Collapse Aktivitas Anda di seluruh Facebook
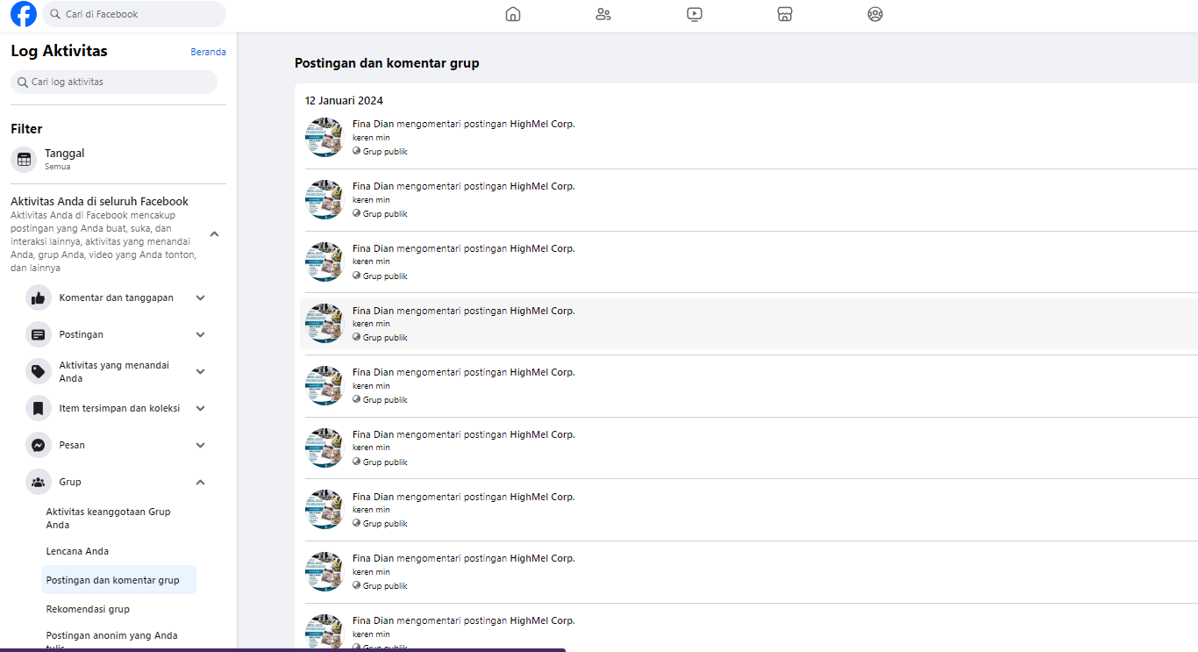 [215, 234]
